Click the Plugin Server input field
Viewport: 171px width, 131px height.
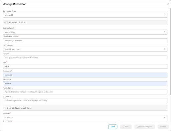(85, 92)
